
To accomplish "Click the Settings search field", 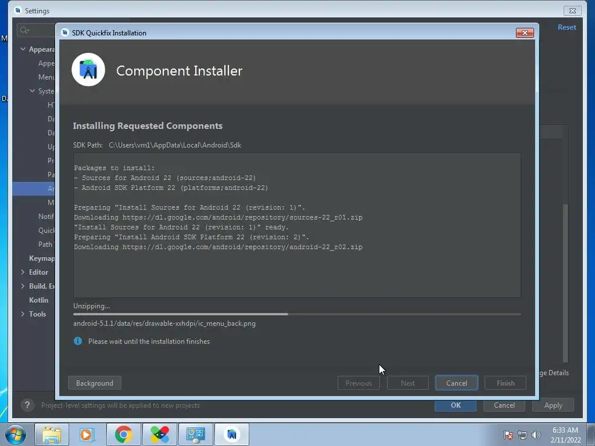I will 37,30.
